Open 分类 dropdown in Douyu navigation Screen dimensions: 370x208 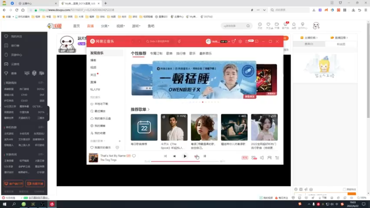tap(105, 26)
